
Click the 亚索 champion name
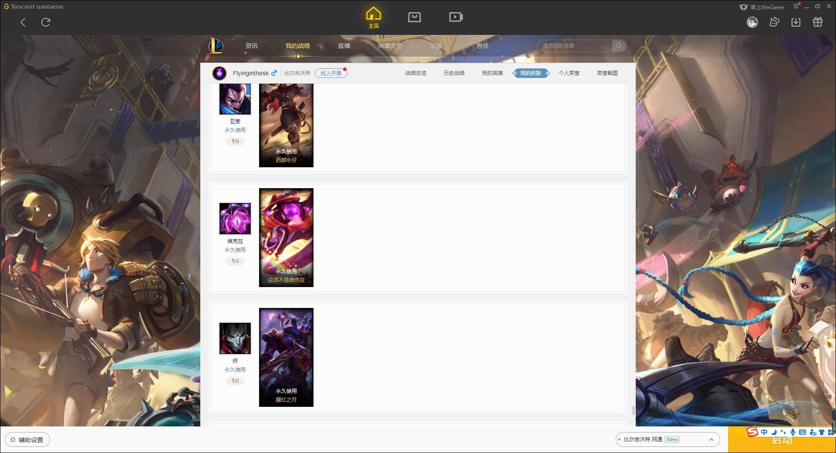click(235, 122)
